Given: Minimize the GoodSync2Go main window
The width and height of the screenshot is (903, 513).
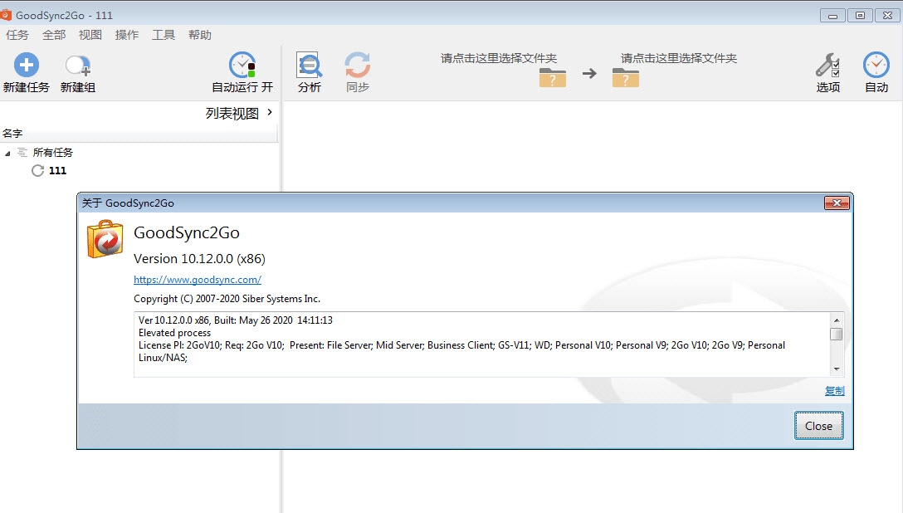Looking at the screenshot, I should [x=832, y=16].
